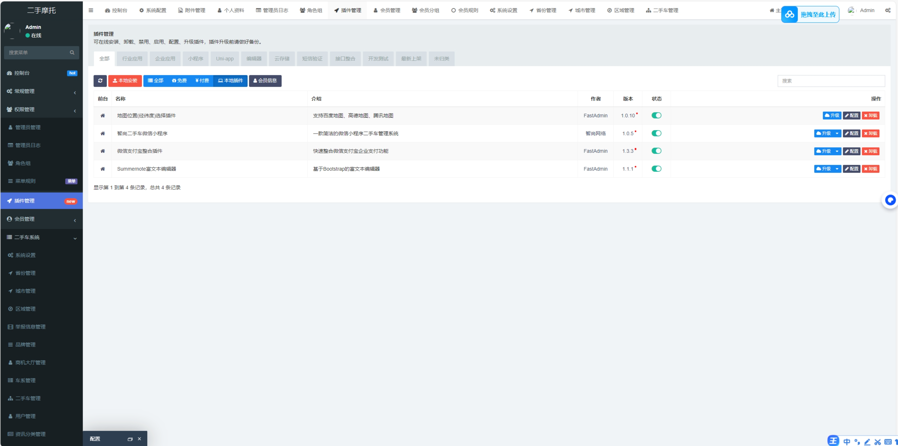
Task: Restore the minimized 配置 window
Action: point(130,439)
